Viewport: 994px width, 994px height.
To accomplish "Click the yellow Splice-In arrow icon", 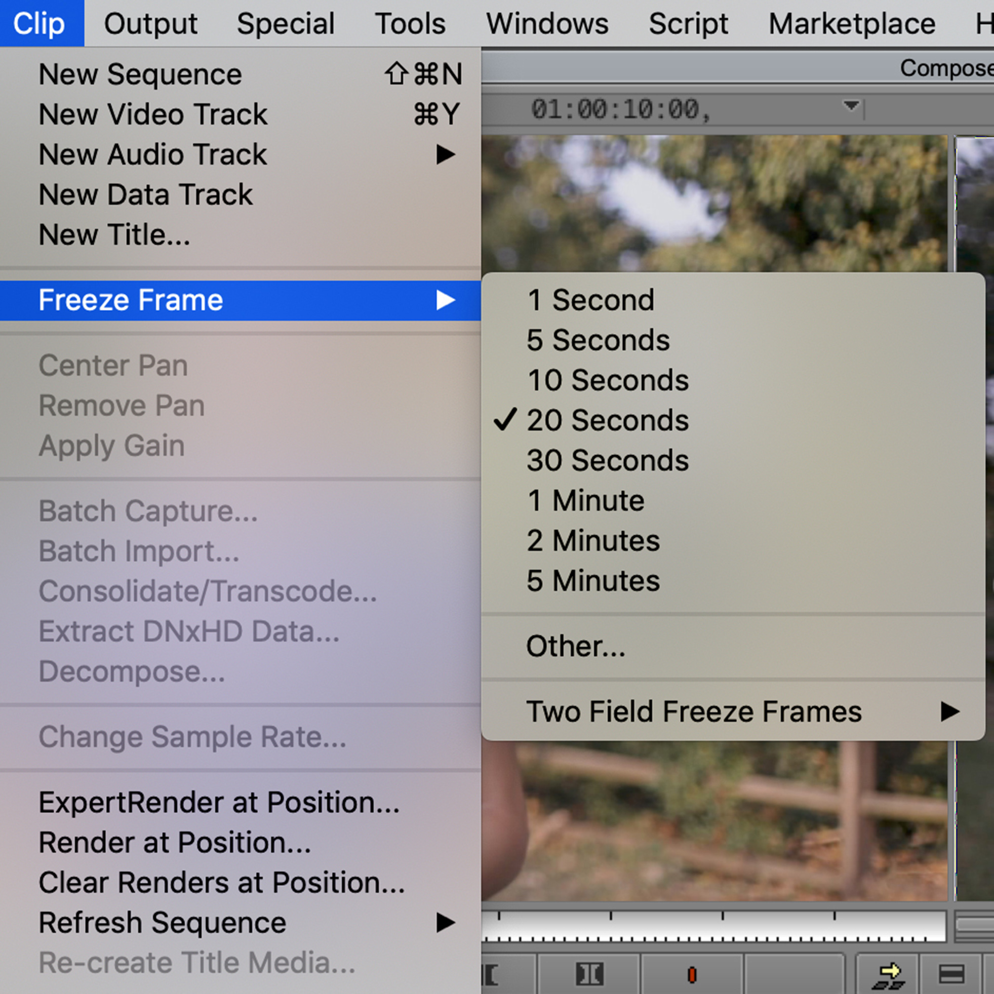I will click(x=889, y=974).
